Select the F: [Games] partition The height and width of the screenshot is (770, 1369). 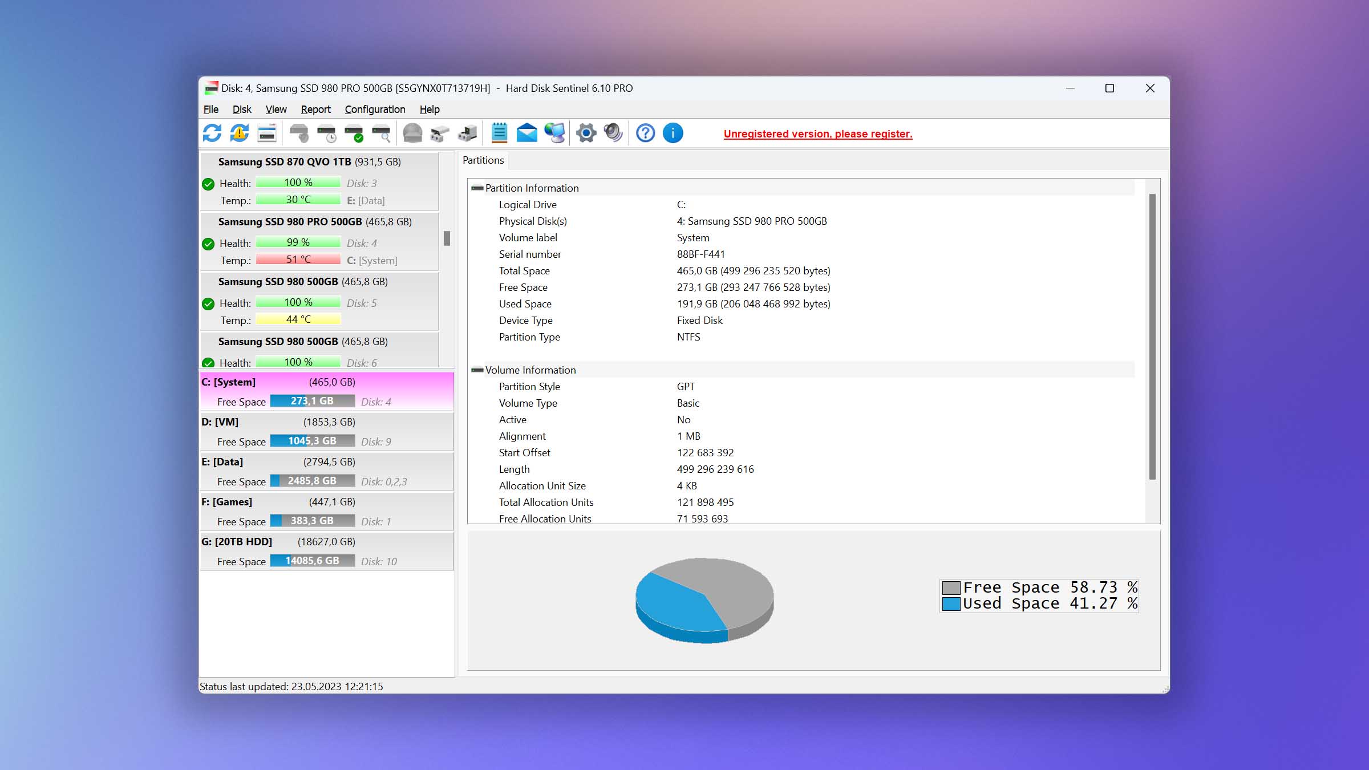pos(327,511)
